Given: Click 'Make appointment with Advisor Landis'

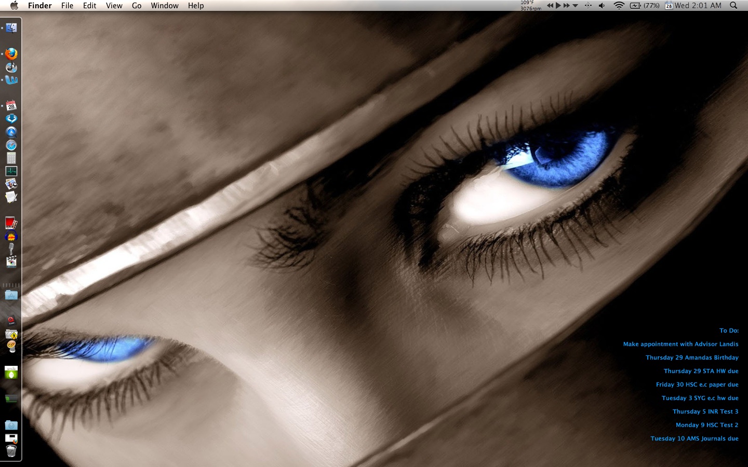Looking at the screenshot, I should click(x=680, y=344).
